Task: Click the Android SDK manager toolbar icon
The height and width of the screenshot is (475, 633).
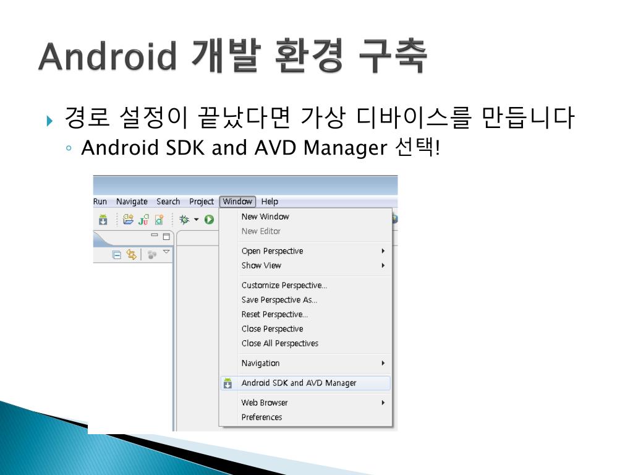Action: tap(103, 220)
